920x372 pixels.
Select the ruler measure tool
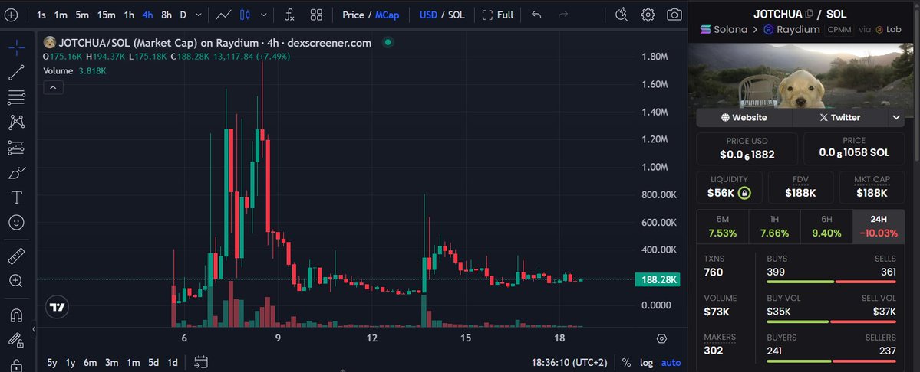tap(16, 256)
